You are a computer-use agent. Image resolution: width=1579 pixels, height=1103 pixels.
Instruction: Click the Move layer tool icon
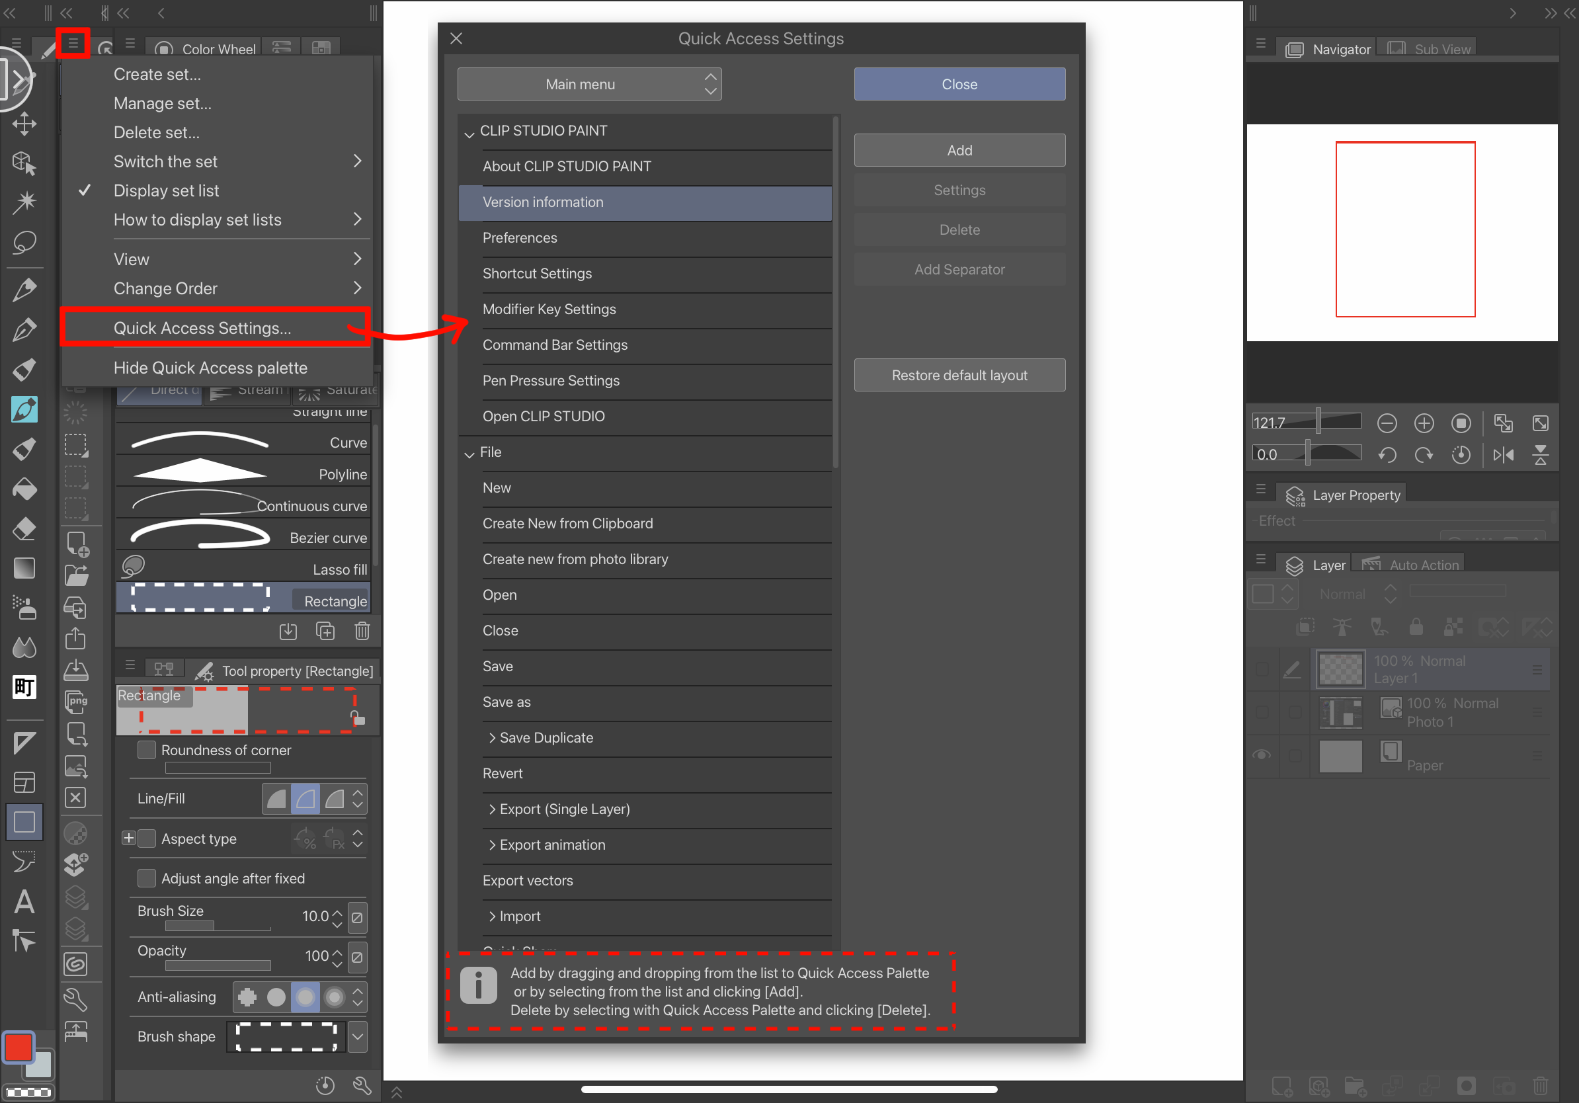coord(24,124)
